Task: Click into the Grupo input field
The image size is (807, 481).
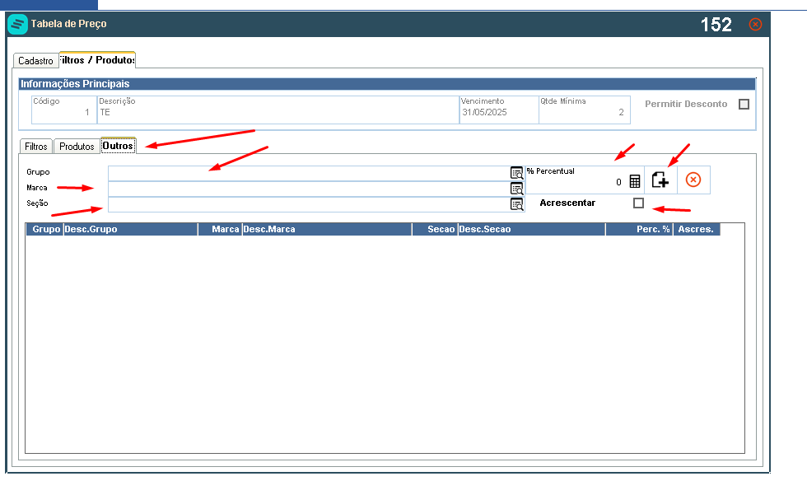Action: coord(309,174)
